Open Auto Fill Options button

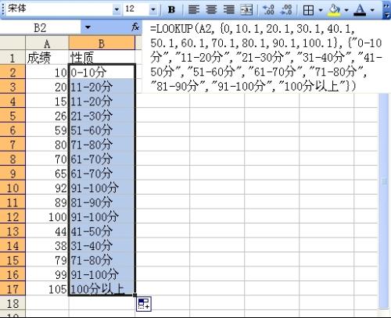pyautogui.click(x=144, y=304)
